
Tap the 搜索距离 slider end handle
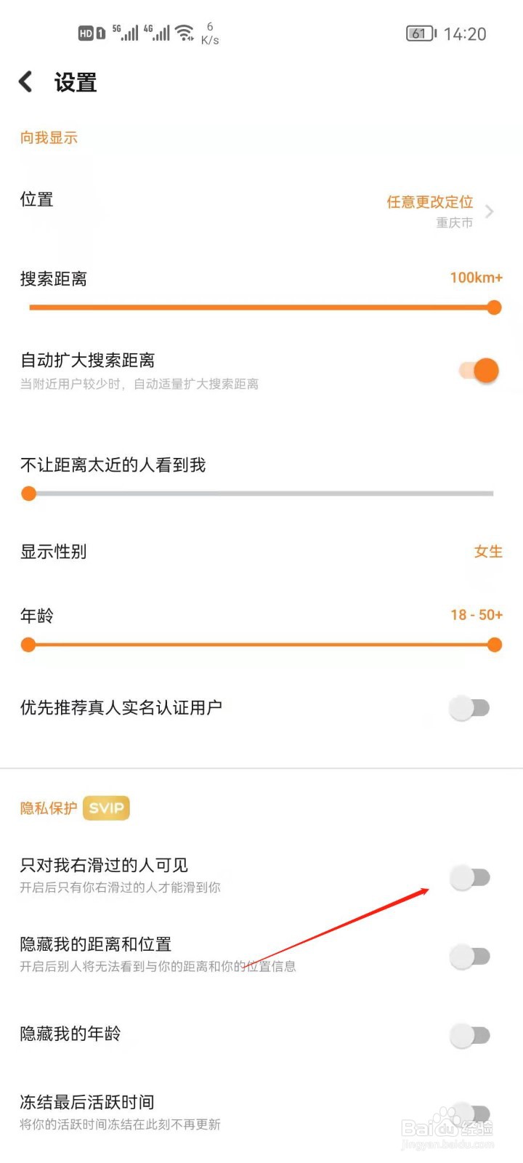495,307
